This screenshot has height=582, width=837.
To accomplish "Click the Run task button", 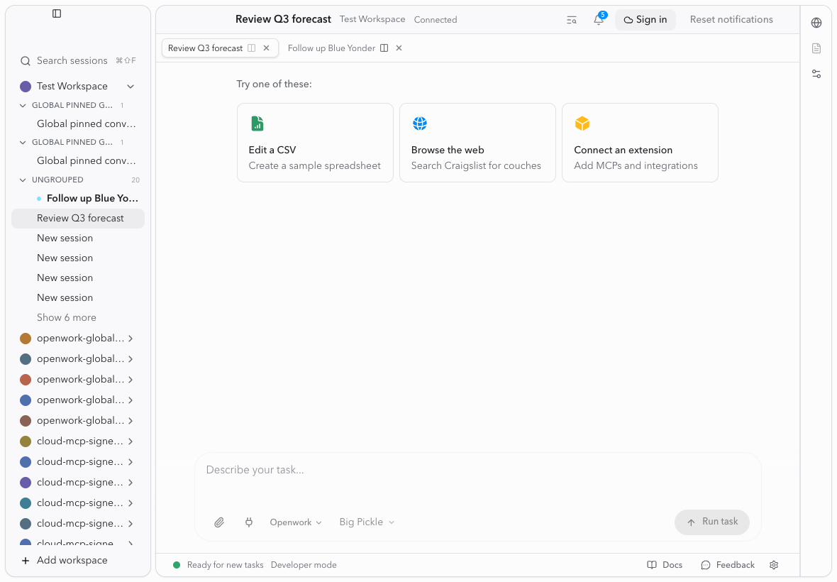I will (x=712, y=522).
